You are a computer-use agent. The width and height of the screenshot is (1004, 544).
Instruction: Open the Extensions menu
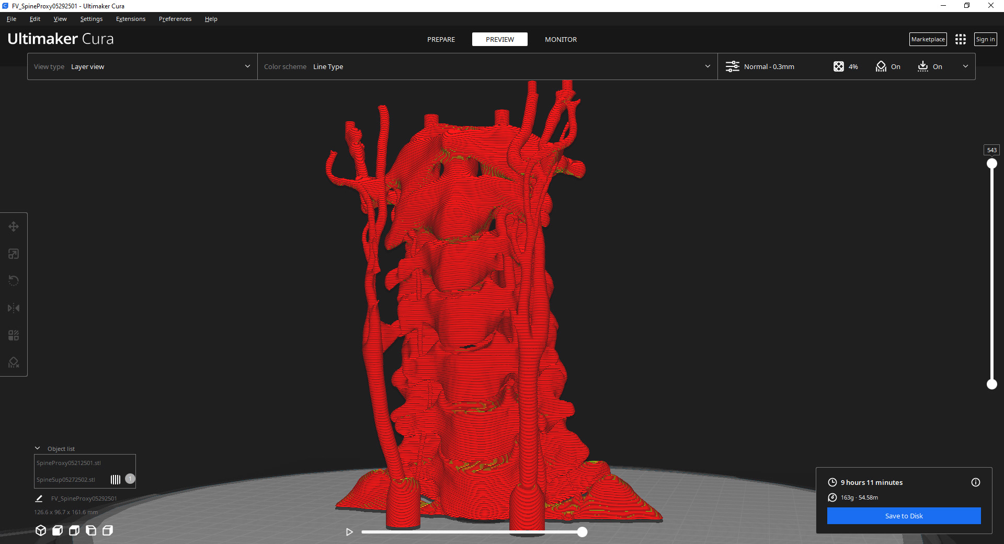tap(131, 19)
